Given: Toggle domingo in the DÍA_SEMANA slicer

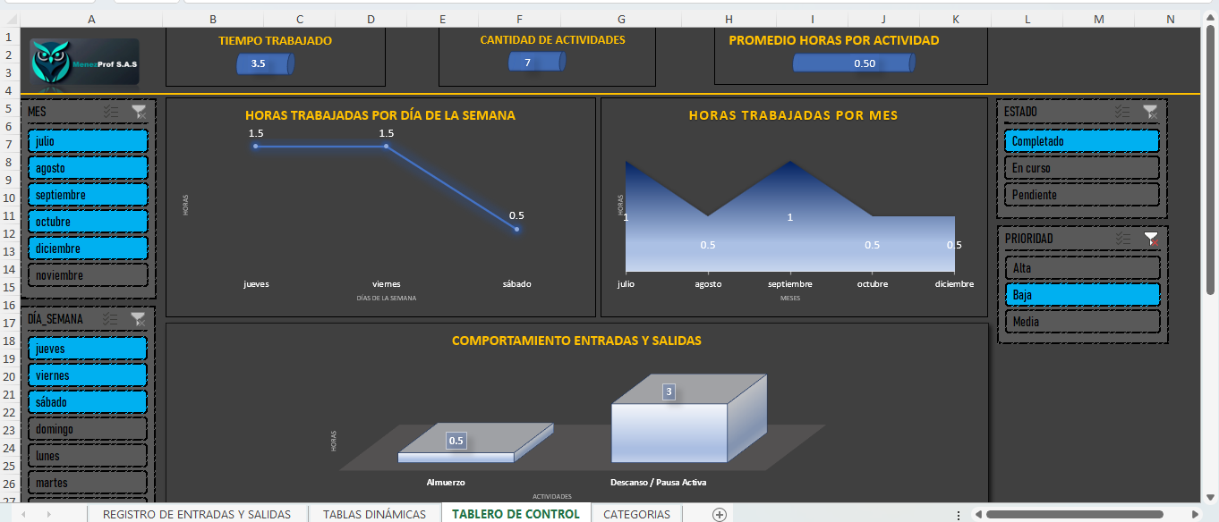Looking at the screenshot, I should 88,429.
